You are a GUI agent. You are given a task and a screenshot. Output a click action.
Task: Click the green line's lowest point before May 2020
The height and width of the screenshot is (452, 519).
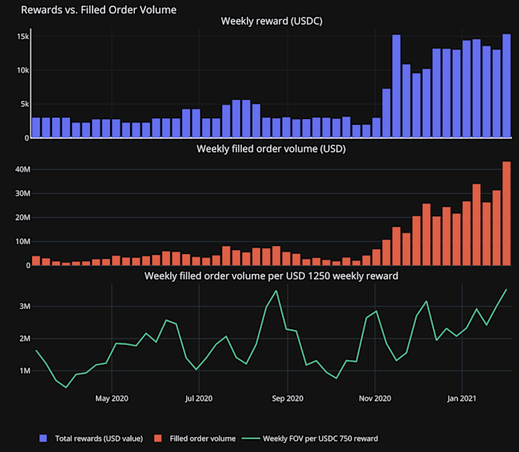click(x=65, y=387)
